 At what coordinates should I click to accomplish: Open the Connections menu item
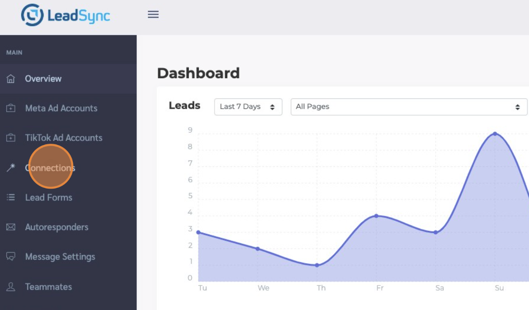coord(50,168)
